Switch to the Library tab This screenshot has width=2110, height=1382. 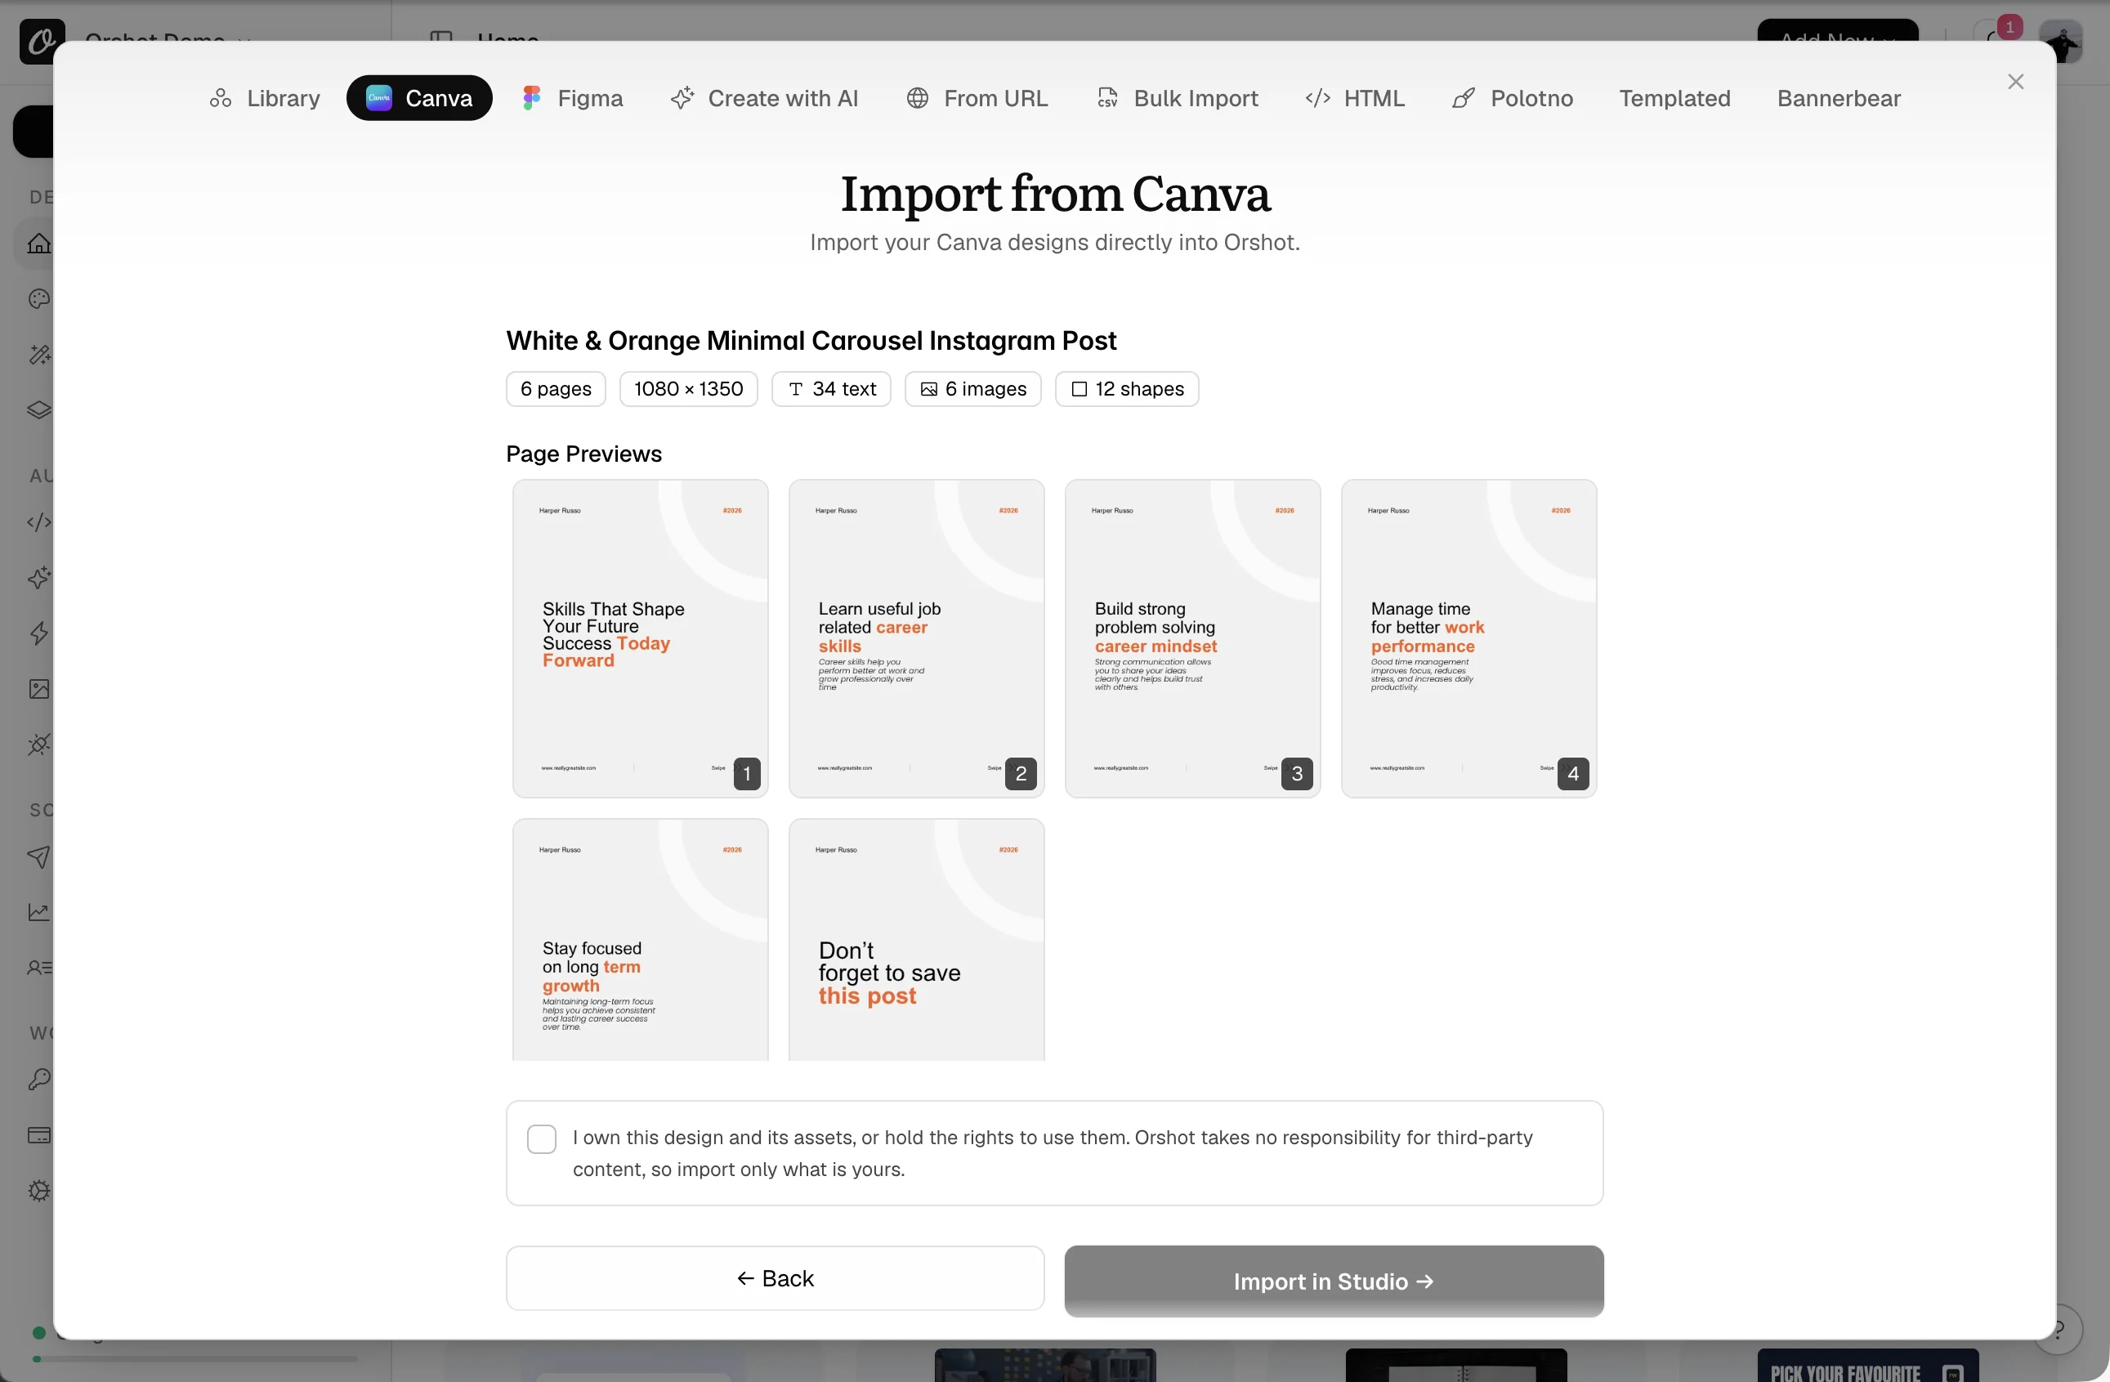pyautogui.click(x=264, y=98)
